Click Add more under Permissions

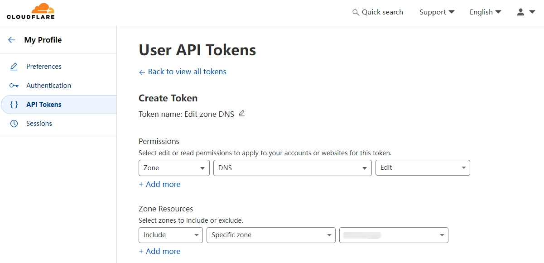[x=159, y=184]
